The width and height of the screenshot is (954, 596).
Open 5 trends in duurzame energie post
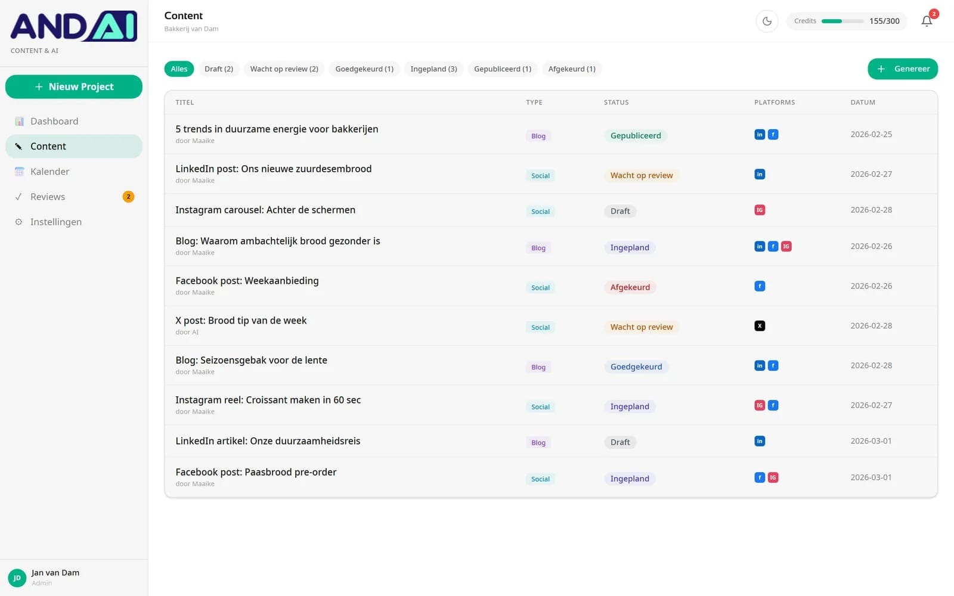point(277,129)
